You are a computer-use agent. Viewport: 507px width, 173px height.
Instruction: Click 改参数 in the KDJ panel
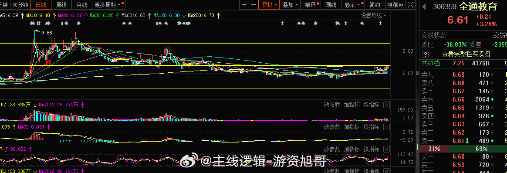point(332,149)
